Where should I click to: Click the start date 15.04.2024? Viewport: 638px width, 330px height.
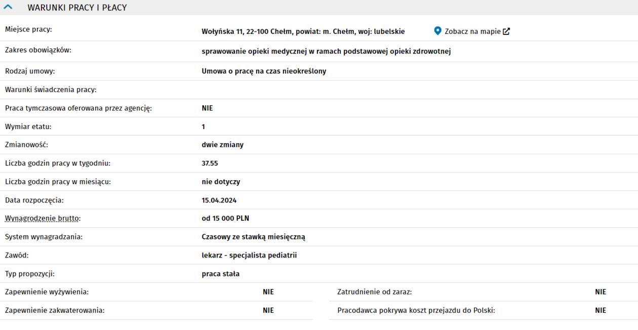(219, 200)
